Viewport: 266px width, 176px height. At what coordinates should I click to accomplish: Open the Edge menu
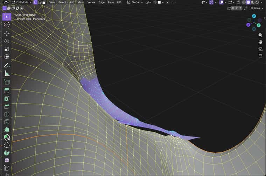pos(101,2)
